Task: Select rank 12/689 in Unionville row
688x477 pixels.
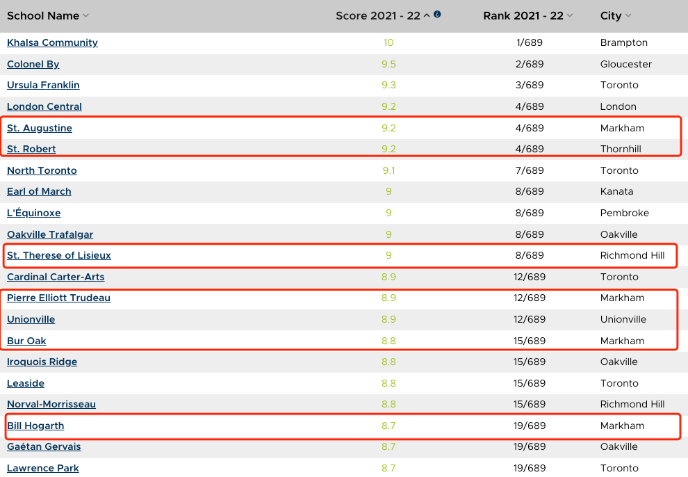Action: (529, 319)
